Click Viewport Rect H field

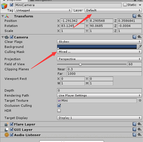(x=101, y=83)
